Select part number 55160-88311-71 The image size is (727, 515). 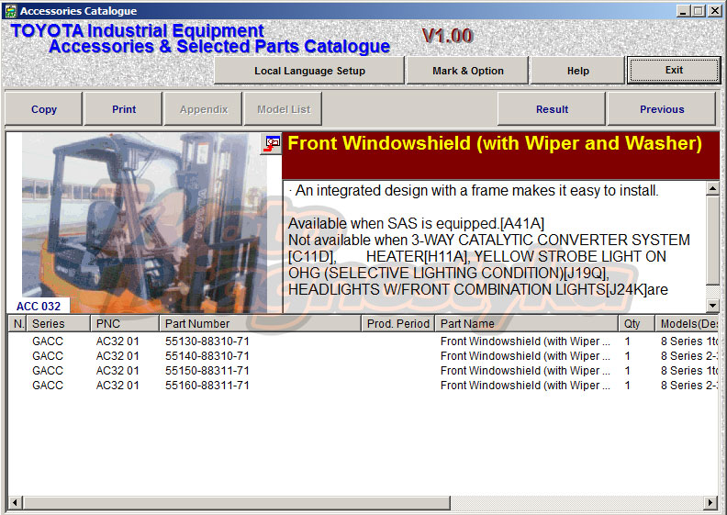(207, 386)
